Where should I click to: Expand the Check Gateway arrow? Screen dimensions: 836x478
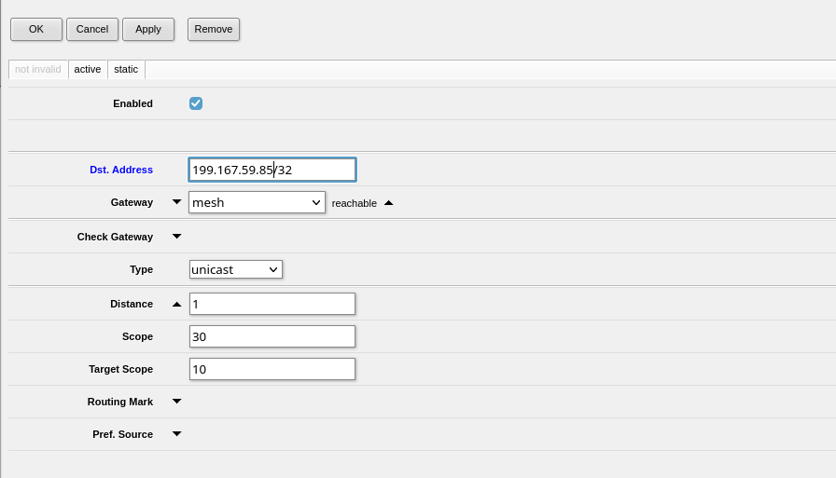pos(176,237)
